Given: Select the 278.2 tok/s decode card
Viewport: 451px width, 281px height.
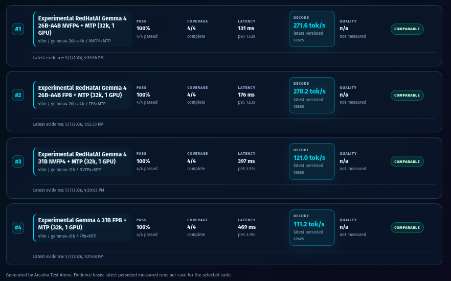Looking at the screenshot, I should [312, 95].
